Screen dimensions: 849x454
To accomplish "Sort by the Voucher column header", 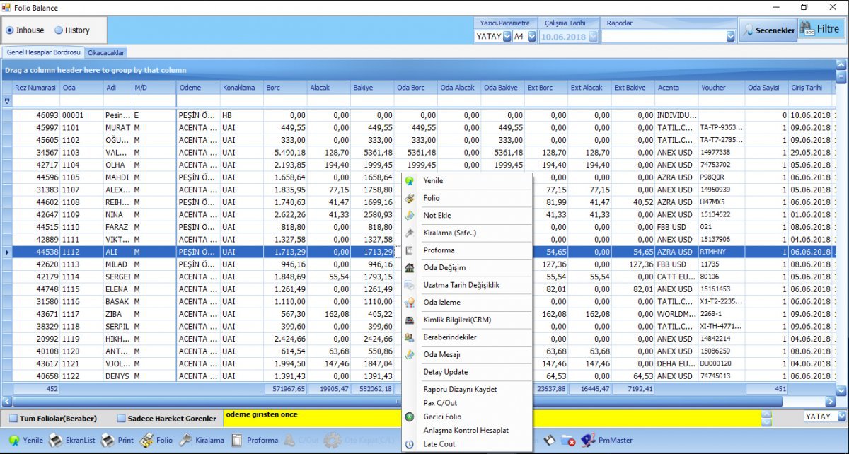I will click(722, 88).
